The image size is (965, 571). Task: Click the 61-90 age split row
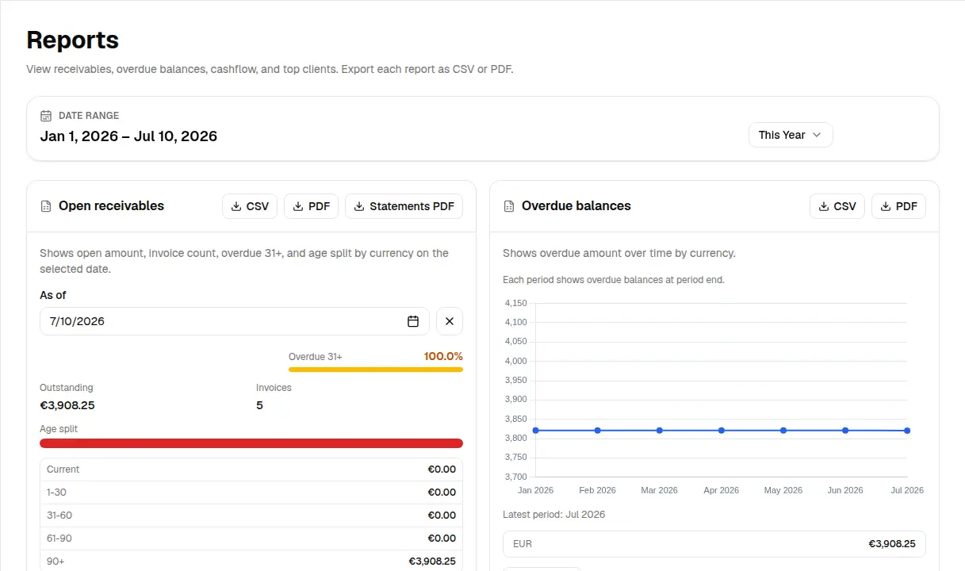[251, 538]
